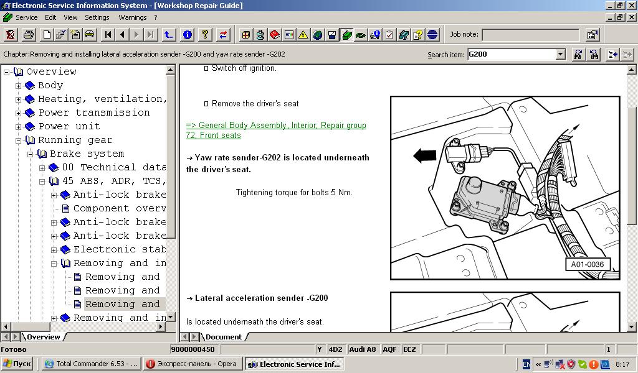Click inside the Job note field
The width and height of the screenshot is (638, 373).
click(530, 35)
